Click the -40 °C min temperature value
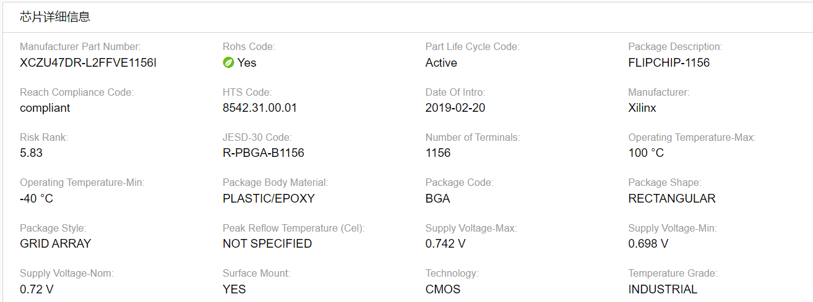813x302 pixels. 37,198
